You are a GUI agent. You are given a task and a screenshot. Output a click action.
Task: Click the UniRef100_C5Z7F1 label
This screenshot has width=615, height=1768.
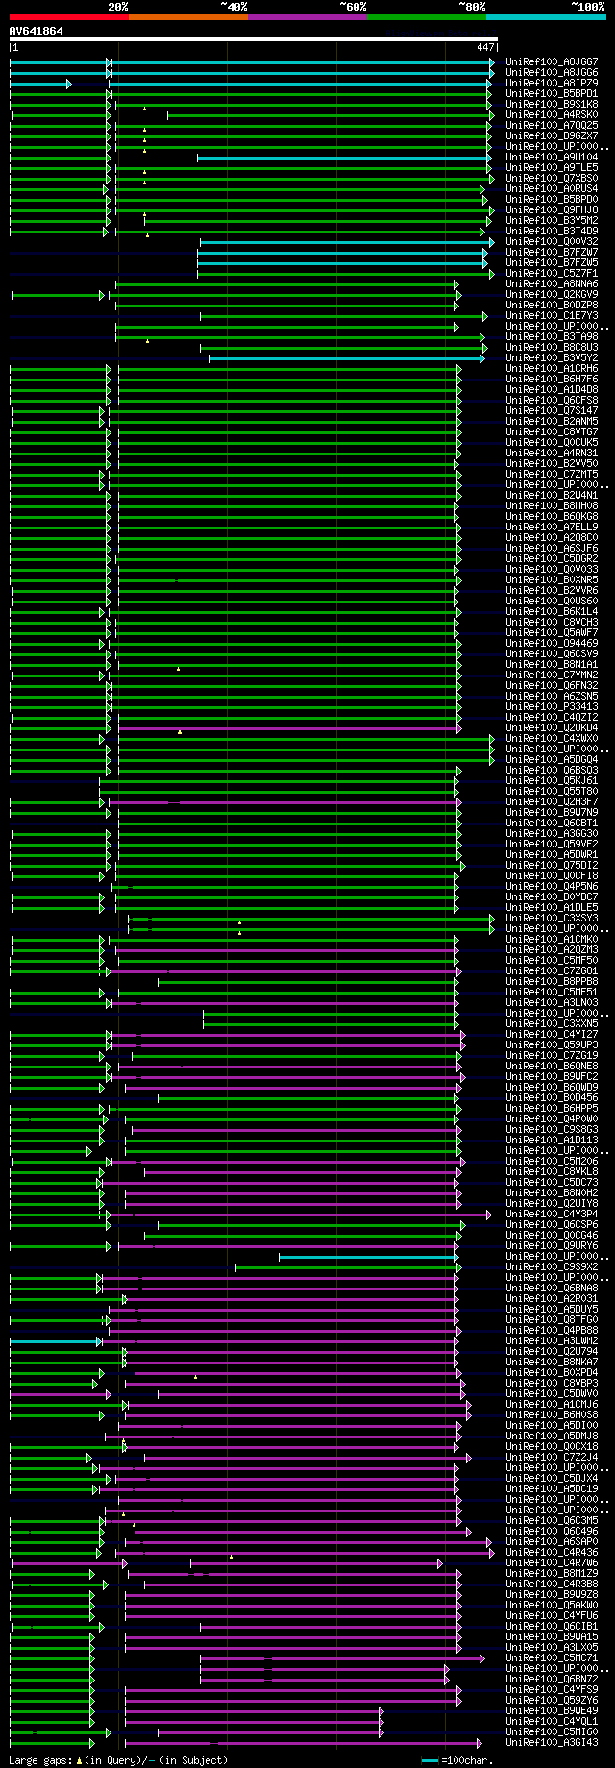(x=552, y=274)
